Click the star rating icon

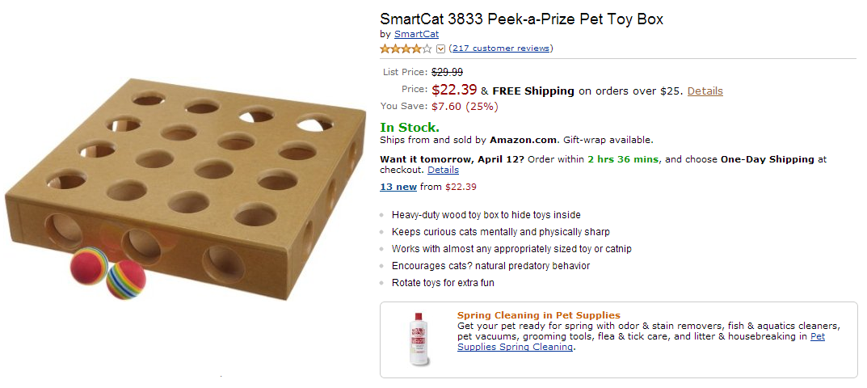click(406, 48)
